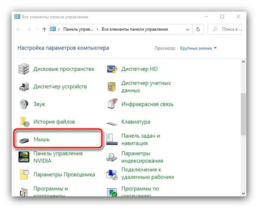Expand the root chevron before Панель управ...
The image size is (258, 208).
[59, 30]
